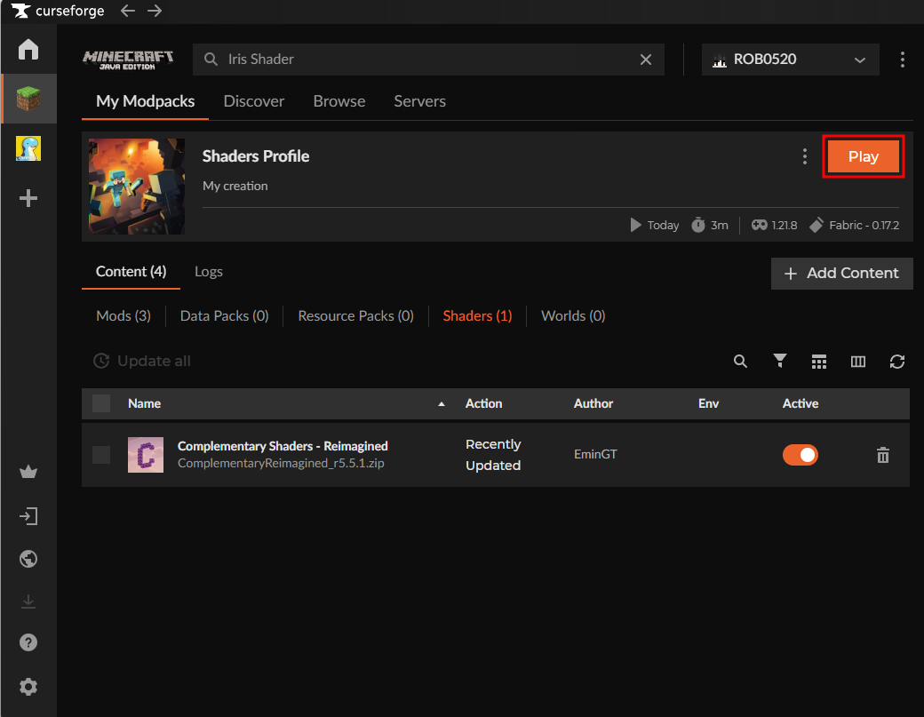
Task: Switch to the Servers tab
Action: point(419,101)
